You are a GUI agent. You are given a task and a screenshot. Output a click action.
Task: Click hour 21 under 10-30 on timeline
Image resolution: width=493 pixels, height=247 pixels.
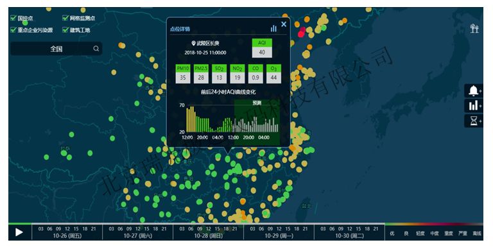pos(376,229)
